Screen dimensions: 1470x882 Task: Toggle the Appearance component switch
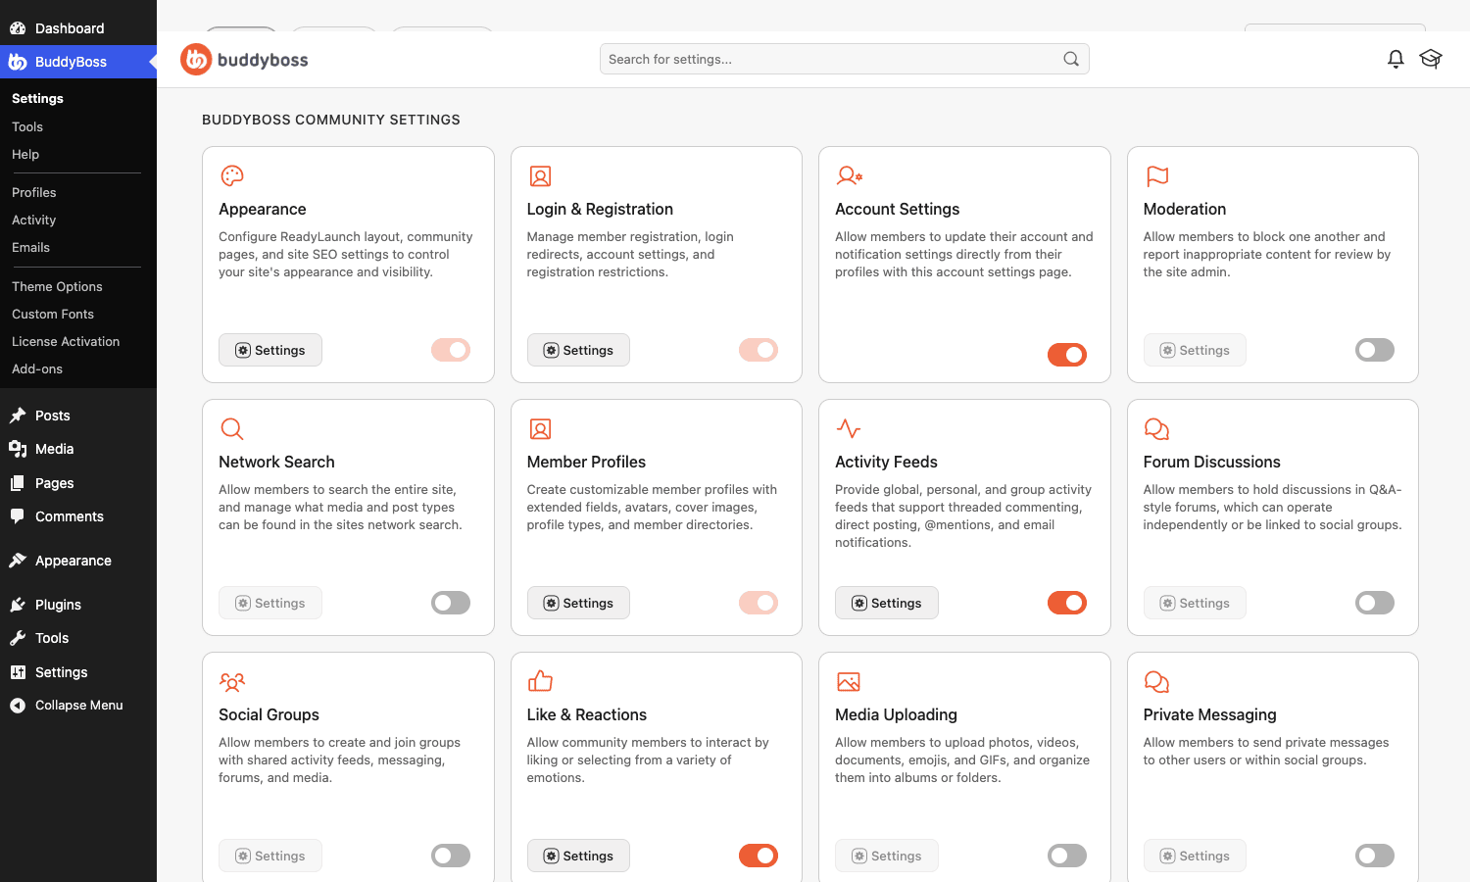451,350
